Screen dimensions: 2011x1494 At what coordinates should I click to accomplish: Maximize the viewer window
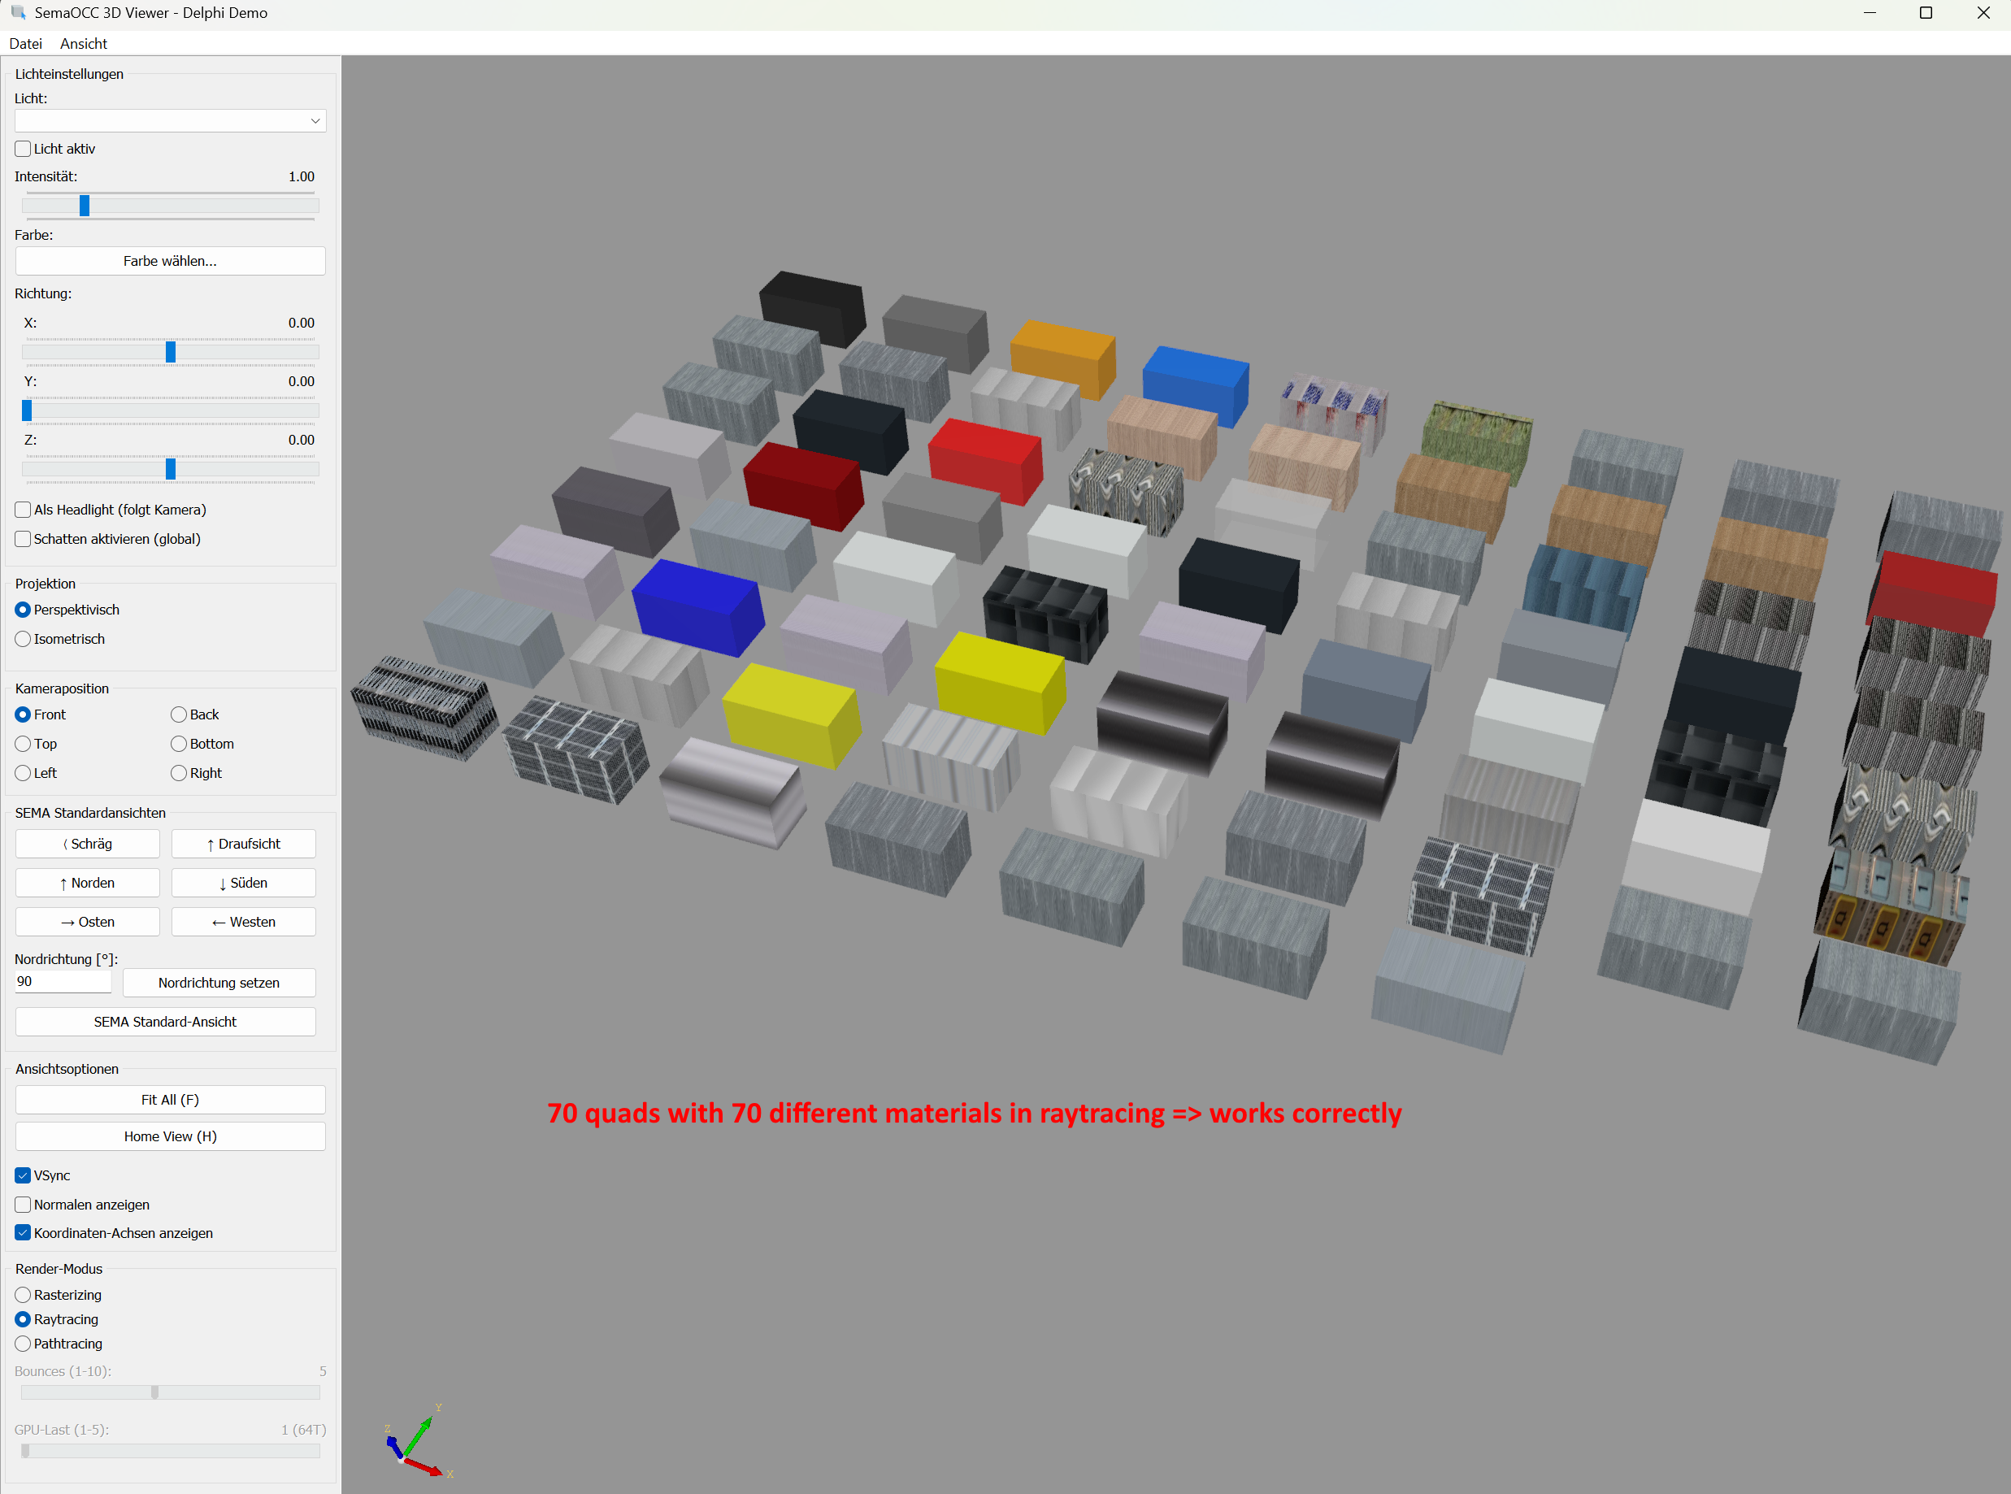[x=1926, y=13]
